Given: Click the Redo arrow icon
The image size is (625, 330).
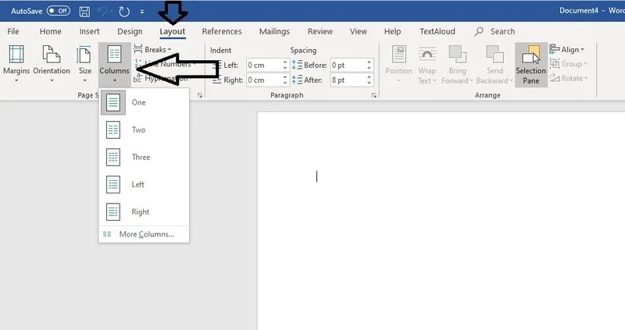Looking at the screenshot, I should pyautogui.click(x=124, y=12).
